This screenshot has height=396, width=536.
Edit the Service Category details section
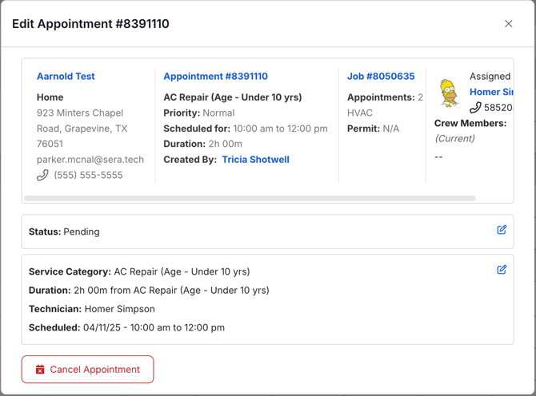[x=502, y=270]
